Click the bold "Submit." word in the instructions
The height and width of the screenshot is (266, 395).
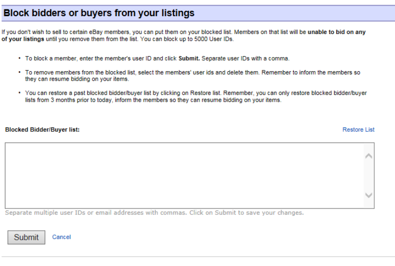(x=189, y=59)
